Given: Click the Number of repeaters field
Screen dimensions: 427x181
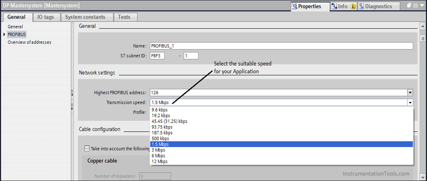Looking at the screenshot, I should (155, 176).
